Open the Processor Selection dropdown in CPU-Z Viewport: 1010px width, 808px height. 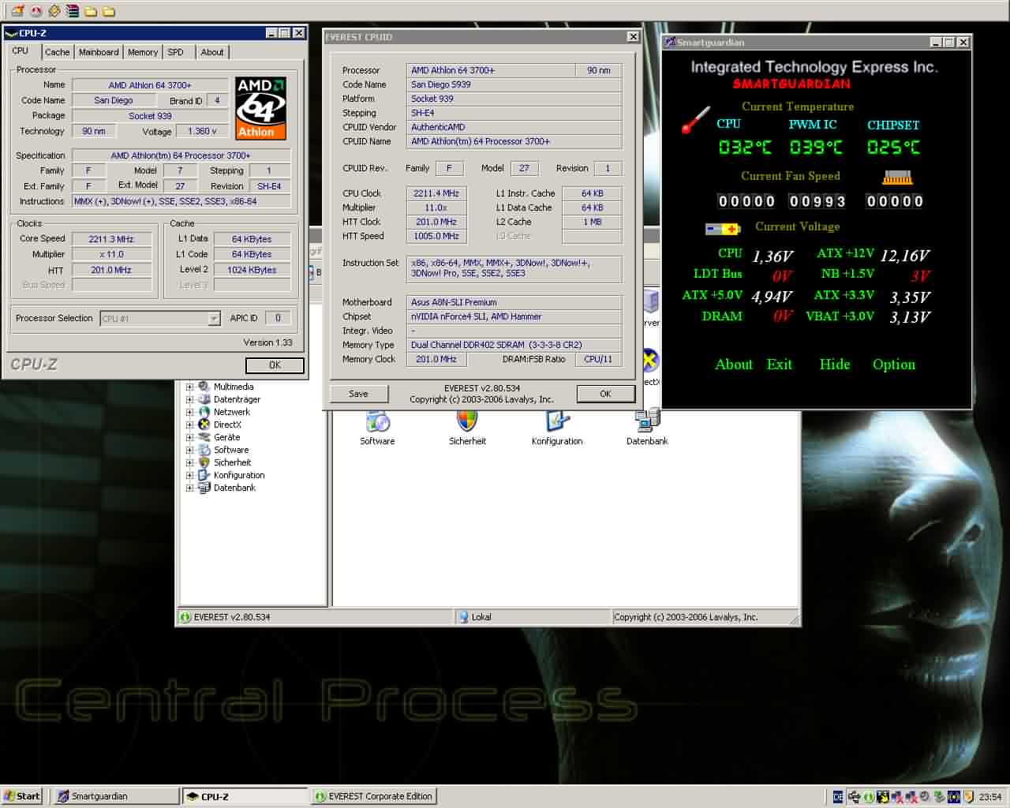click(214, 318)
